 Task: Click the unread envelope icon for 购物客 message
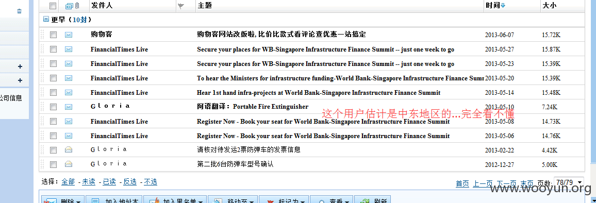point(69,35)
